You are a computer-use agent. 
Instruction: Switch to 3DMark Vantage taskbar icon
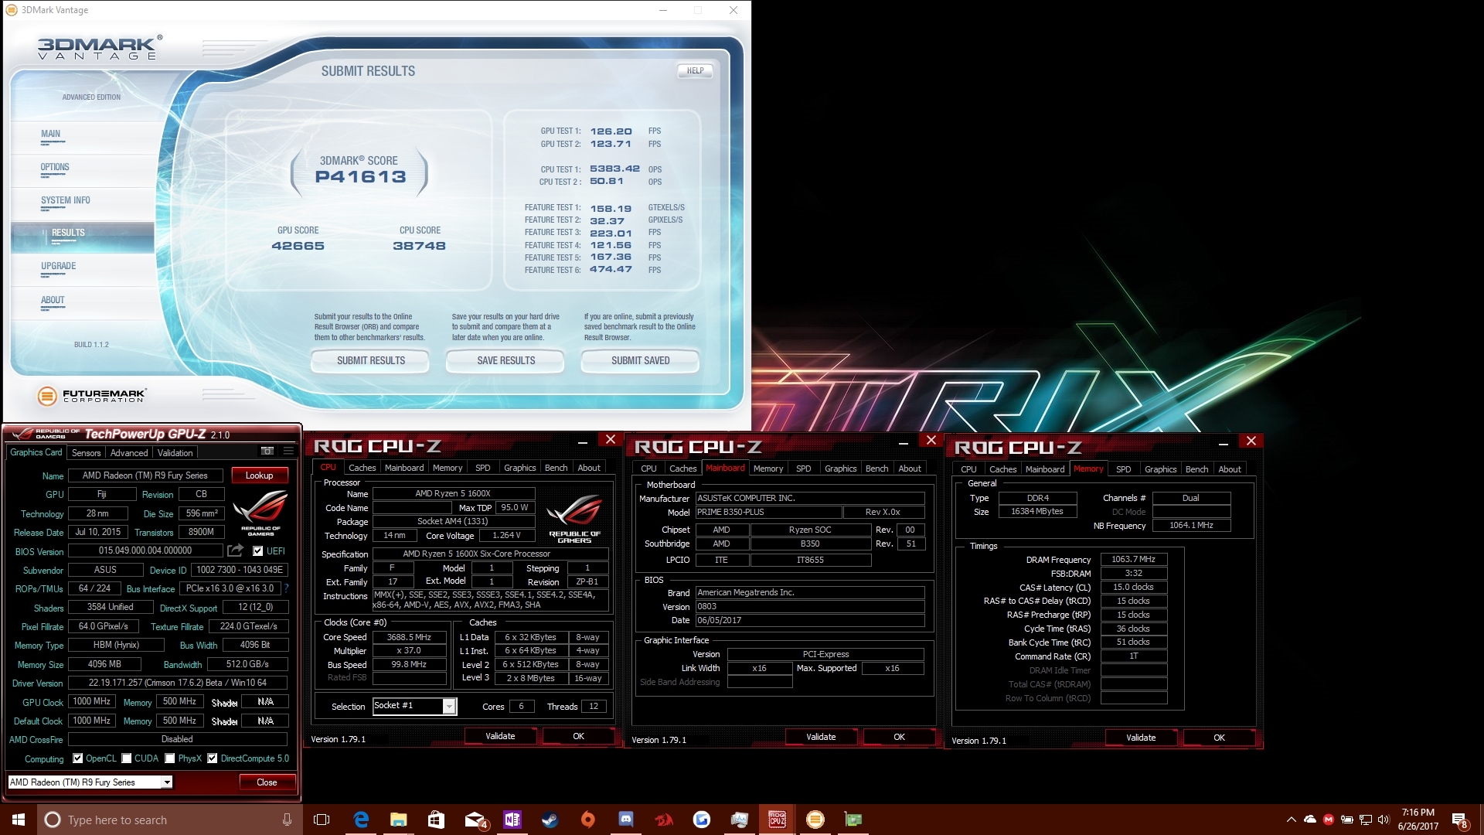(815, 820)
